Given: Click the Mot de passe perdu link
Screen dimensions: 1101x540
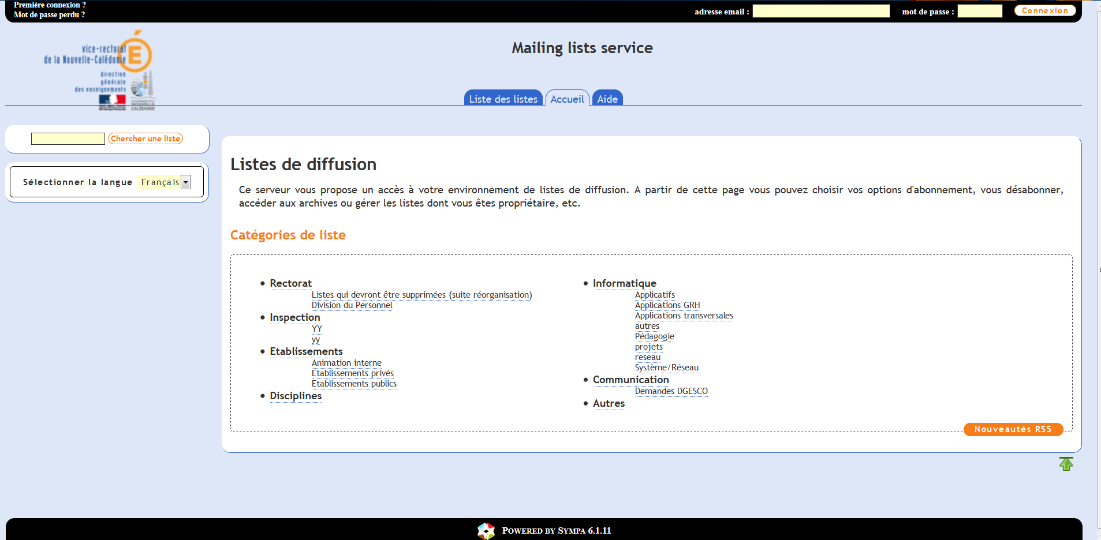Looking at the screenshot, I should (49, 15).
